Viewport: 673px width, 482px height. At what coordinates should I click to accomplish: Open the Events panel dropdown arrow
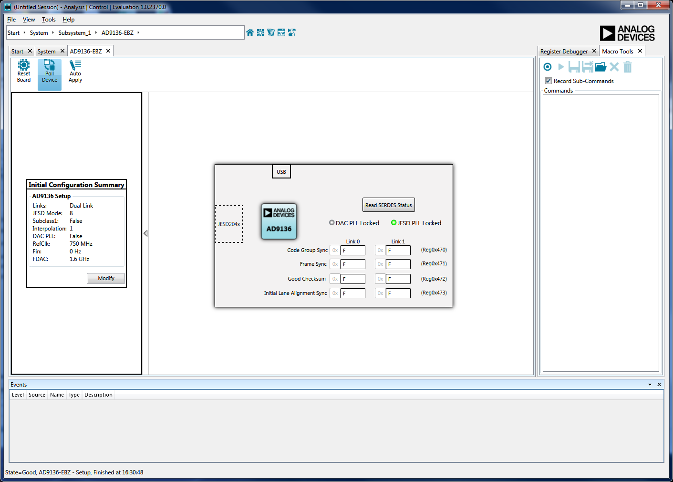(650, 385)
